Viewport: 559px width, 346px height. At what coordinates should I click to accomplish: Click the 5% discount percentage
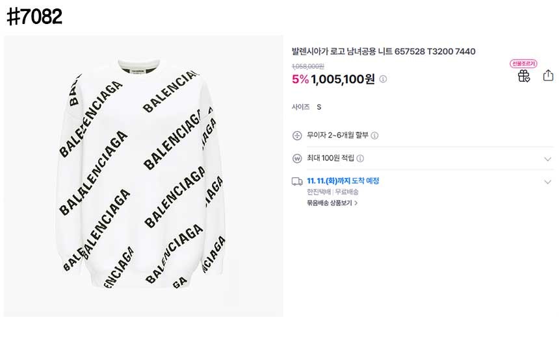pos(300,79)
